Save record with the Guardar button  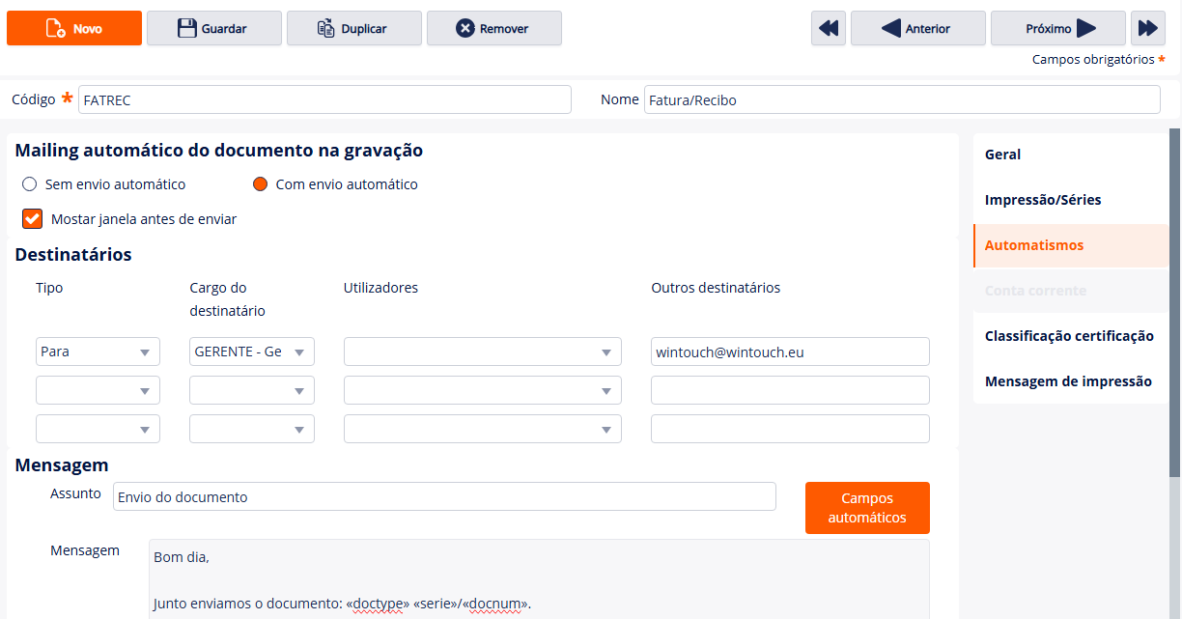tap(213, 29)
